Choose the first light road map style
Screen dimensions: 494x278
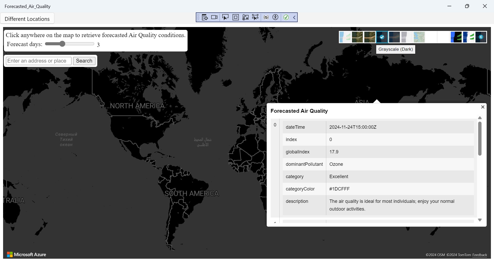[345, 37]
